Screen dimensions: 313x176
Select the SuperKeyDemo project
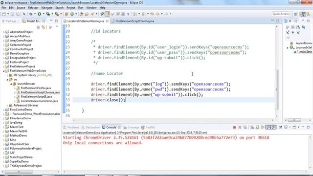click(19, 161)
